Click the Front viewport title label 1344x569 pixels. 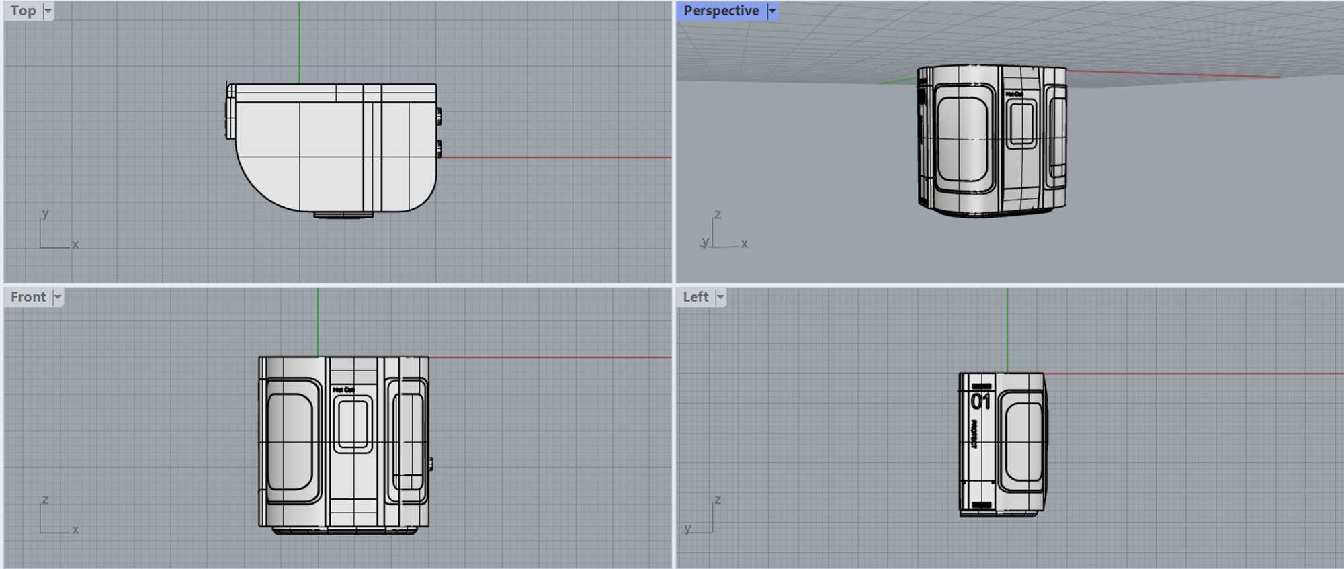coord(28,297)
